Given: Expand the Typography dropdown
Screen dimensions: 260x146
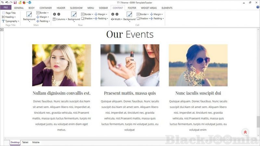Looking at the screenshot, I should pos(11,21).
